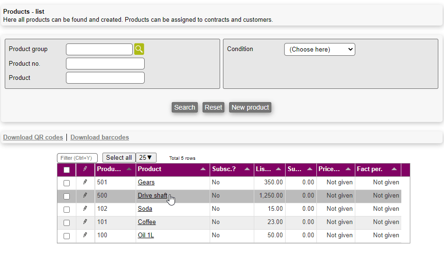
Task: Select product number 500 cell
Action: 115,196
